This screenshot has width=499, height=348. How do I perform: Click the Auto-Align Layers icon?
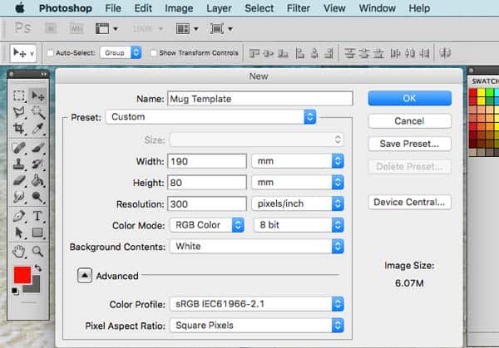coord(445,53)
